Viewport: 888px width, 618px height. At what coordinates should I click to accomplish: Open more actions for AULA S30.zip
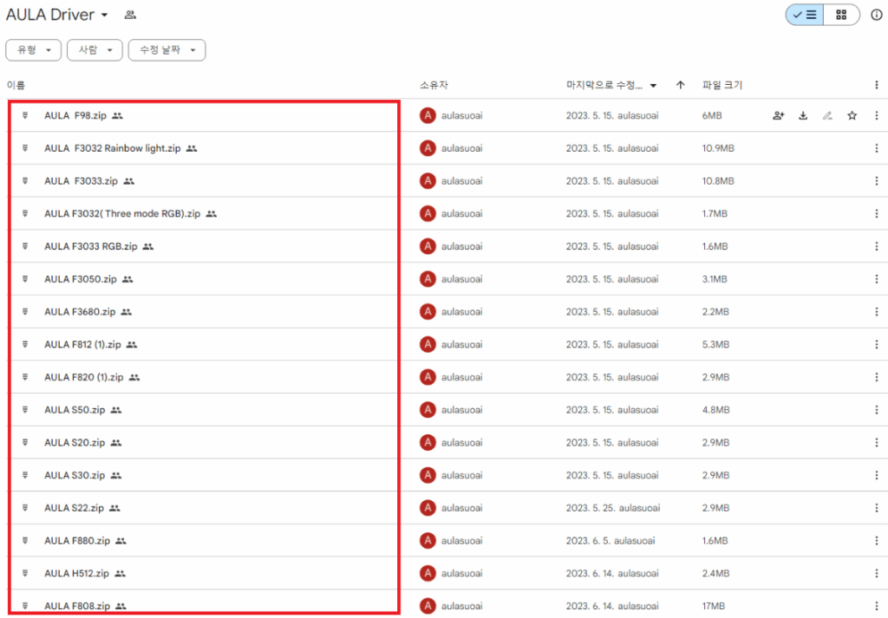click(x=876, y=475)
